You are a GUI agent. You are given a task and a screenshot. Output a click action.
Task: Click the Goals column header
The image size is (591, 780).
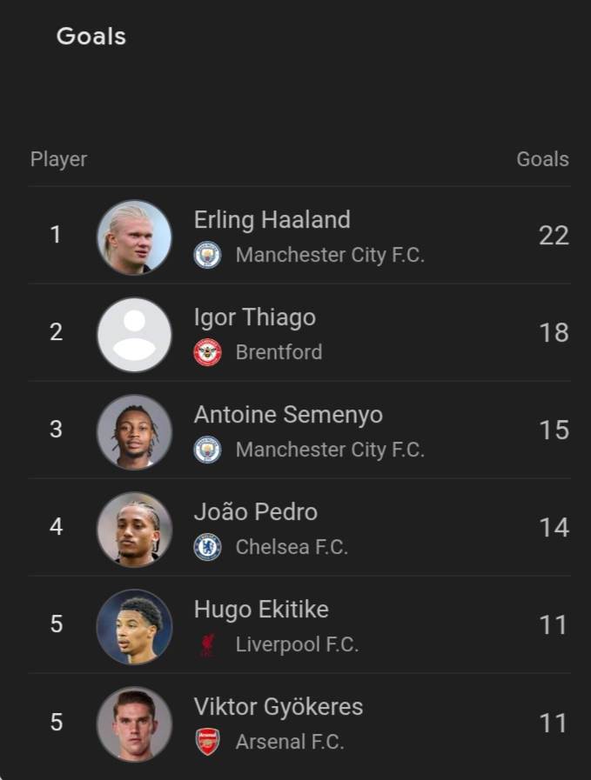point(542,159)
